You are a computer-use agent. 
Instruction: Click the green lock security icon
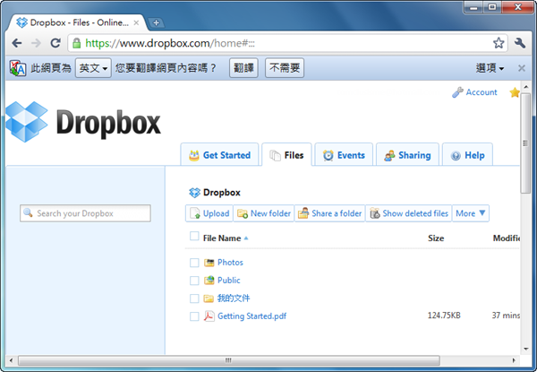76,43
